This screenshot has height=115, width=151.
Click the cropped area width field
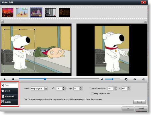pos(111,89)
